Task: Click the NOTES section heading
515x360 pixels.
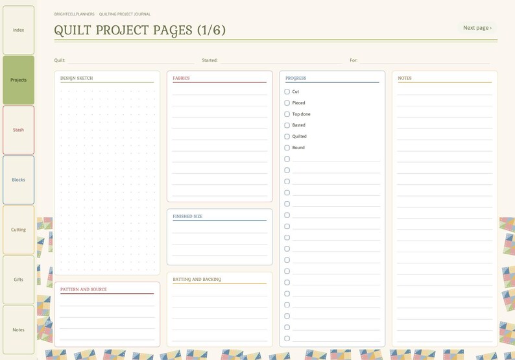Action: tap(405, 78)
